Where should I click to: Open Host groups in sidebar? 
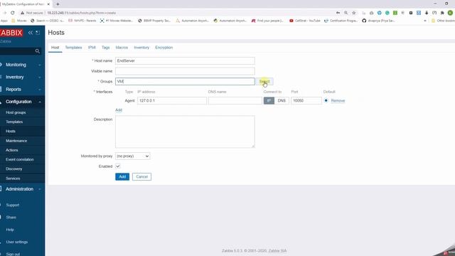(x=16, y=112)
